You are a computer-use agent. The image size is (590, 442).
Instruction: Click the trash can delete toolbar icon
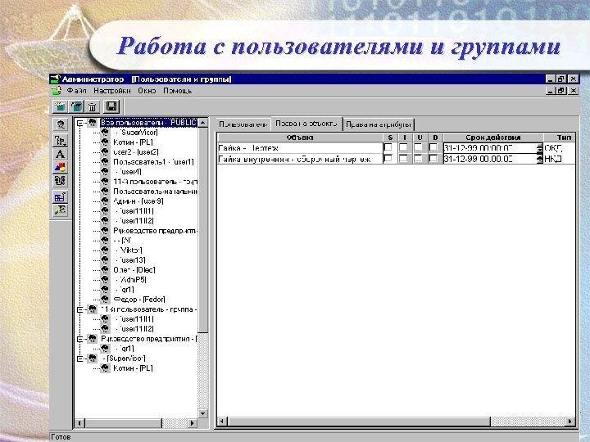92,106
